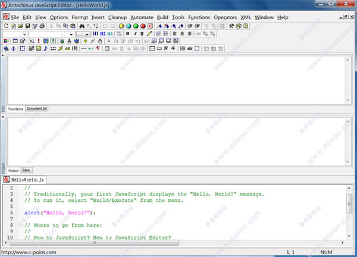
Task: Click the cyan circle toolbar button
Action: coord(129,26)
